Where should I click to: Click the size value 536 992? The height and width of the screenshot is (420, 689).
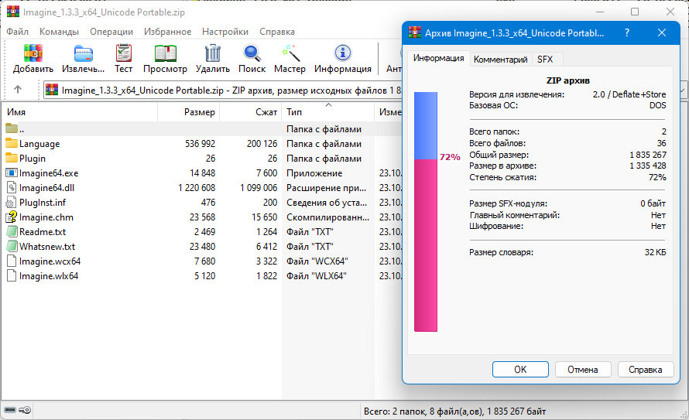coord(200,144)
